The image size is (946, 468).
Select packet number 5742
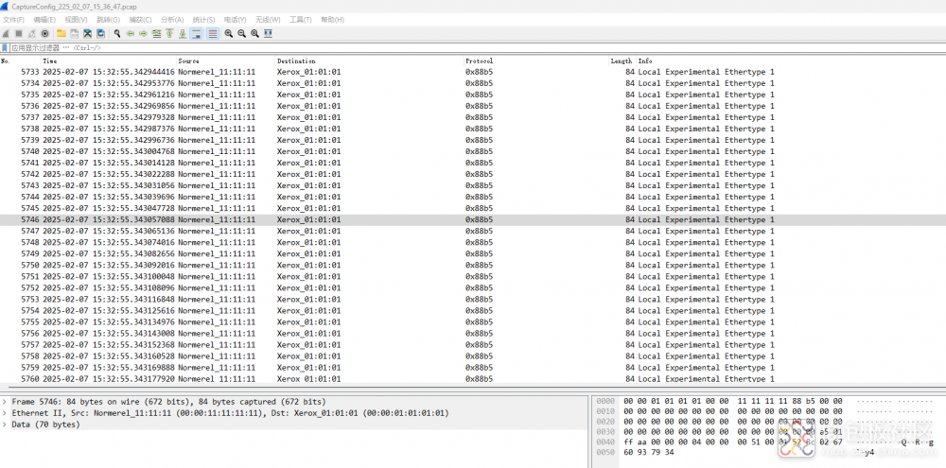click(473, 174)
